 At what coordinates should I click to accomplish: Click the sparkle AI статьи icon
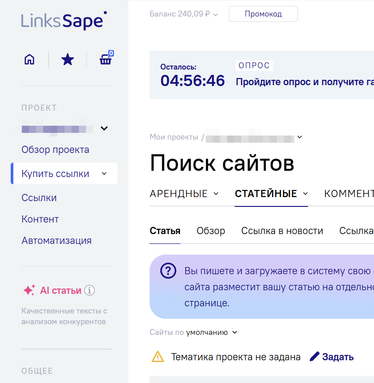click(29, 291)
